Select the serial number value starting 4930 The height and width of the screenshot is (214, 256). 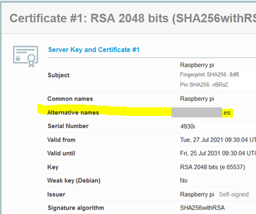click(x=188, y=126)
